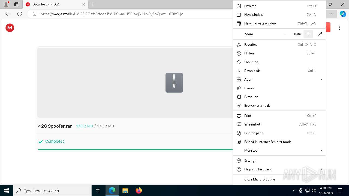Select Print from the menu
The width and height of the screenshot is (349, 196).
279,116
